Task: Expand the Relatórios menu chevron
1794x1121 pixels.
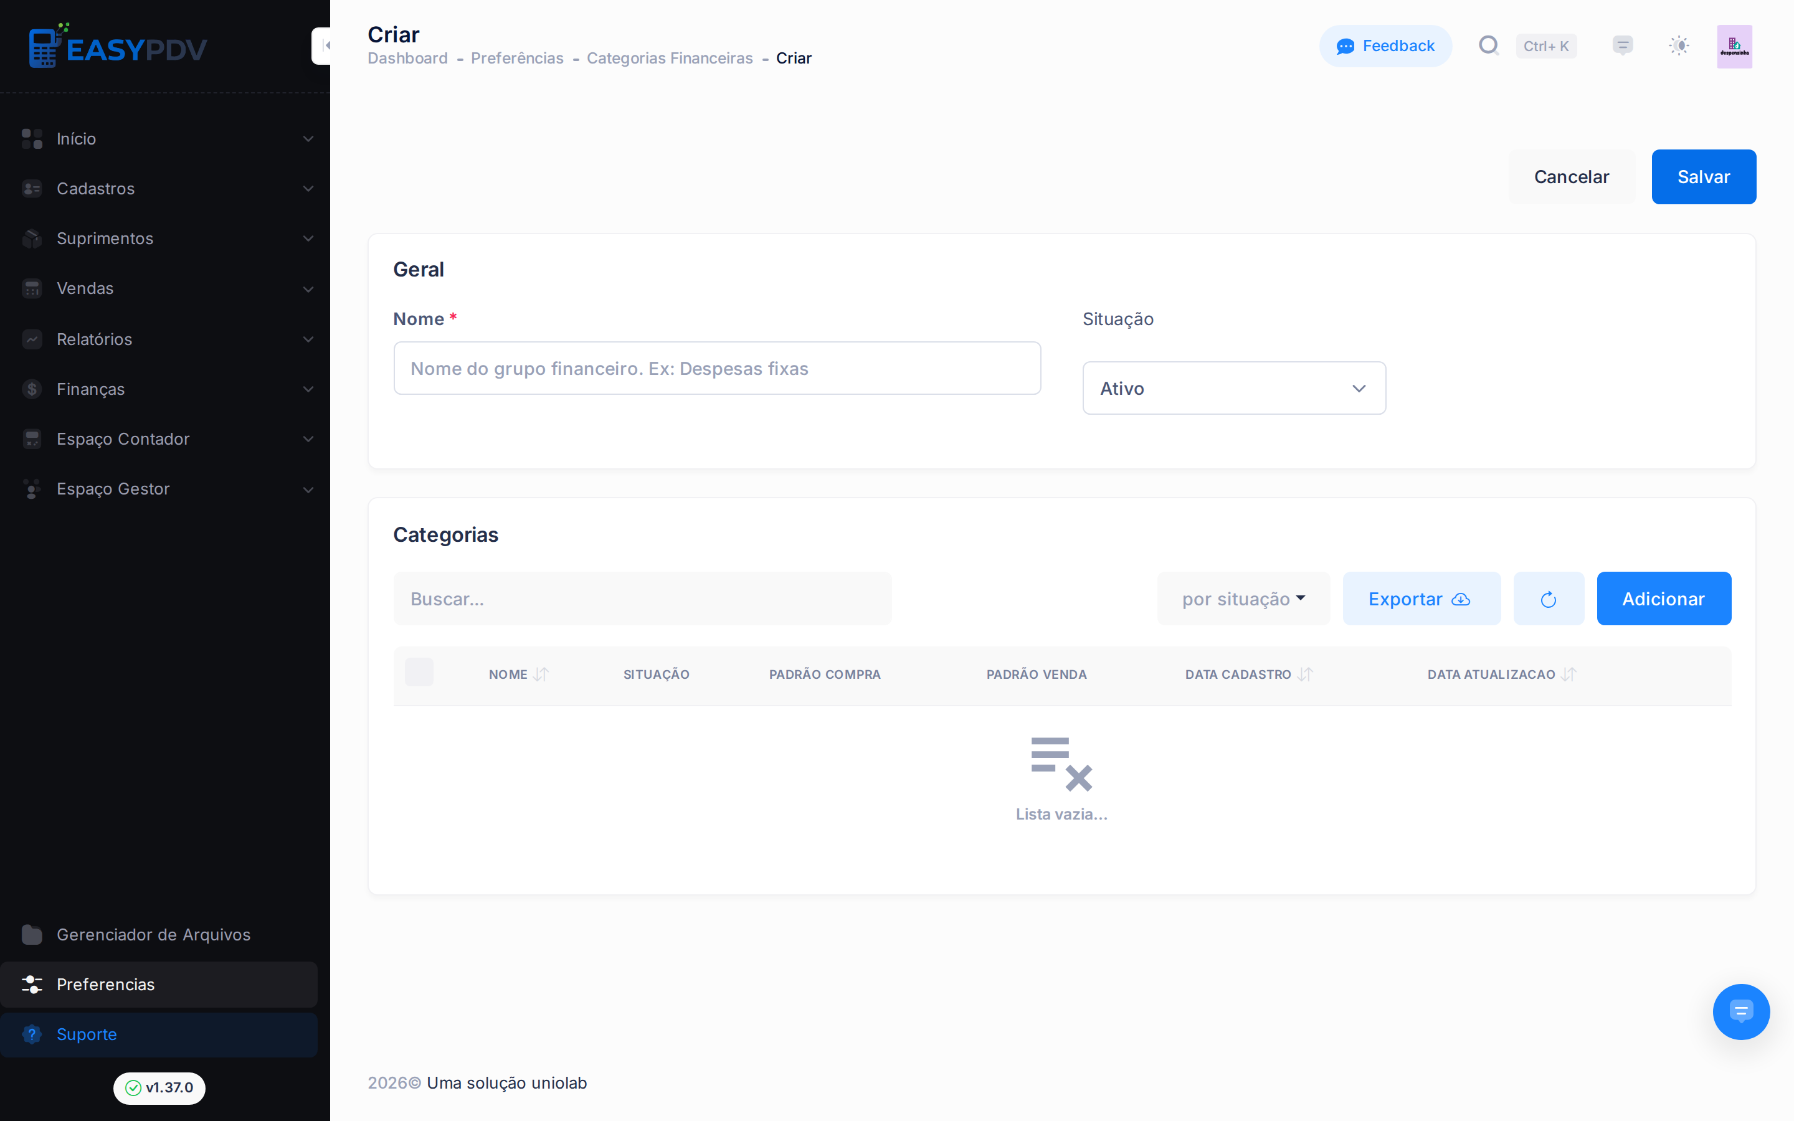Action: click(x=308, y=339)
